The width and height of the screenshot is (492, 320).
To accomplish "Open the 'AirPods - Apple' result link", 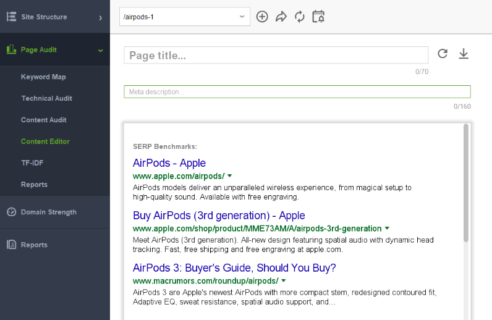I will [x=169, y=163].
